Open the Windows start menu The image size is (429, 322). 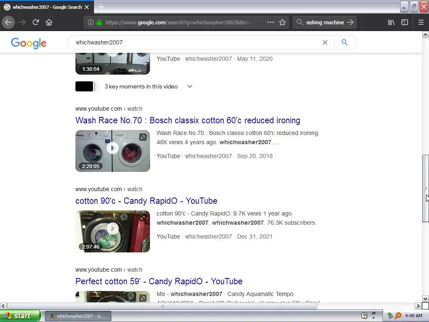20,316
